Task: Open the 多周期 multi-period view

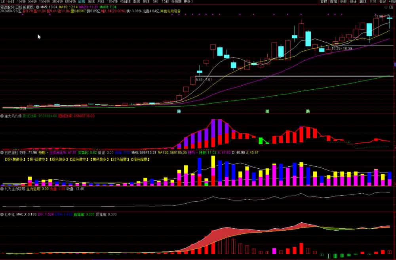Action: (176, 2)
